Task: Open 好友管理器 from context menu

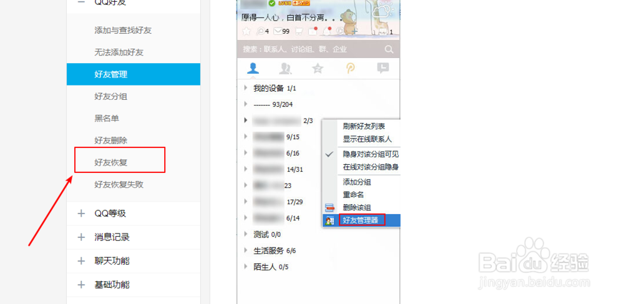Action: point(361,220)
